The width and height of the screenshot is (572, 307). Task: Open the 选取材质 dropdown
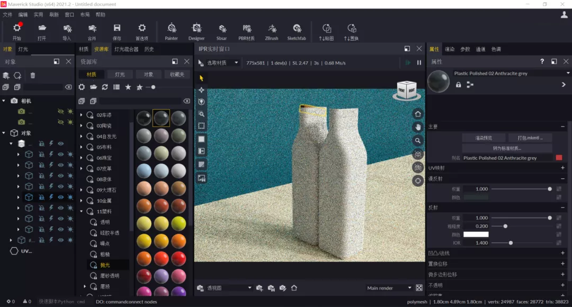pyautogui.click(x=223, y=62)
